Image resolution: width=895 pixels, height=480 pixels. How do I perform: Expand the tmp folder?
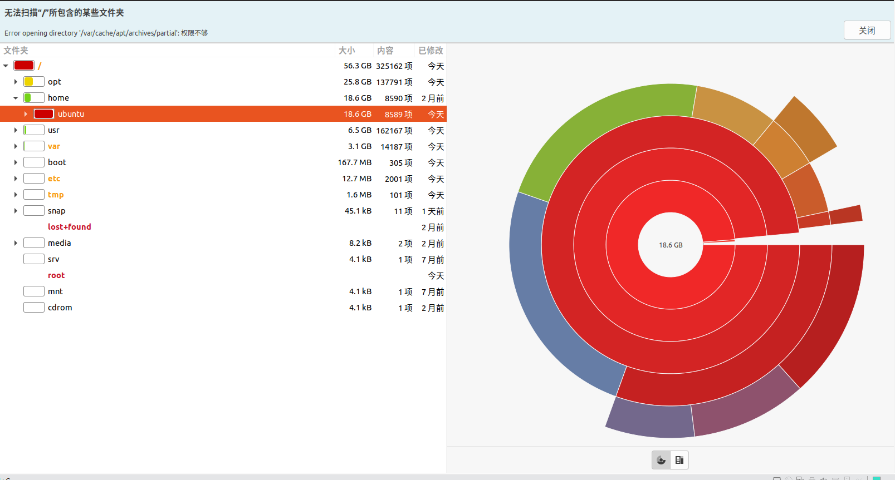[x=16, y=195]
